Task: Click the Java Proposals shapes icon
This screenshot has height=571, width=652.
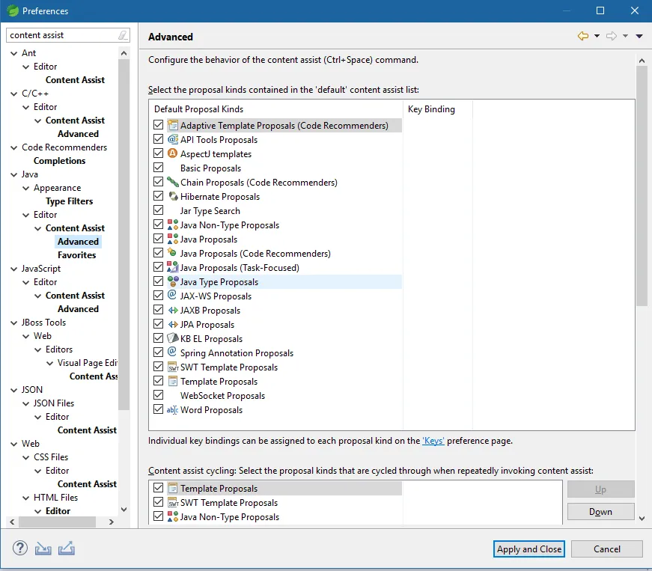Action: 173,239
